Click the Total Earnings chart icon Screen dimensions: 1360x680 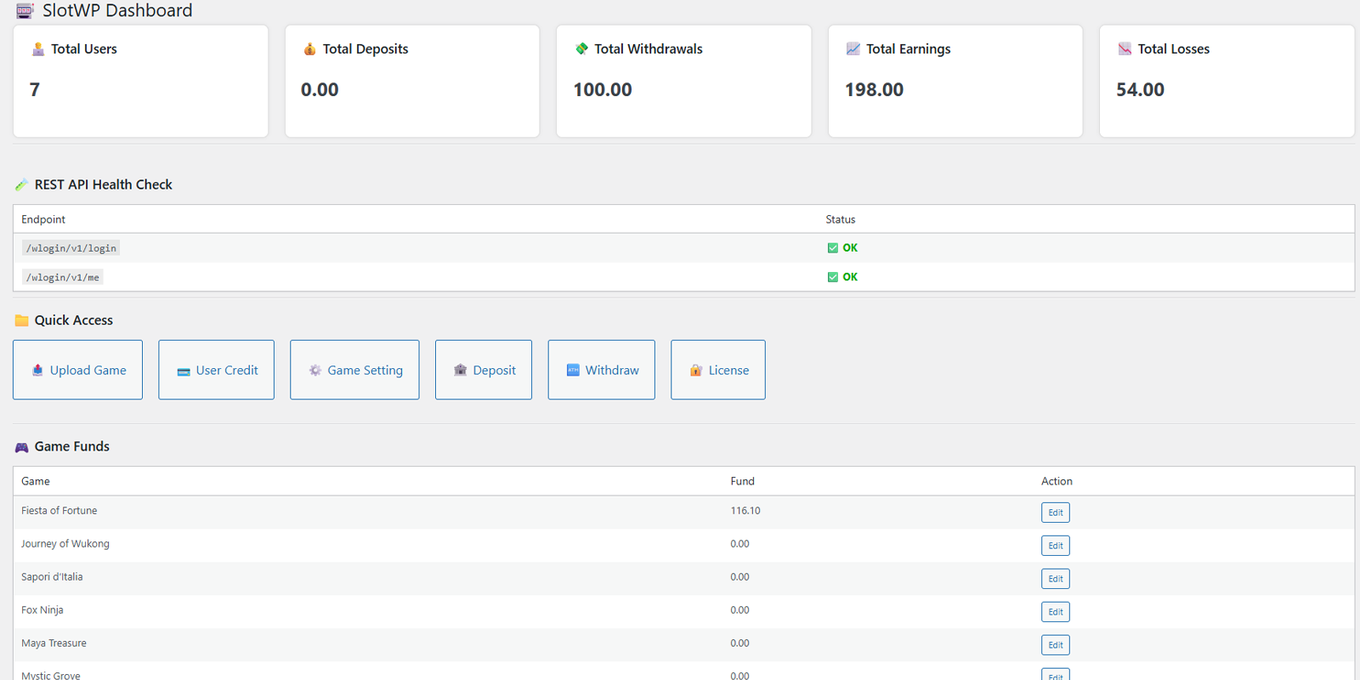pos(853,49)
